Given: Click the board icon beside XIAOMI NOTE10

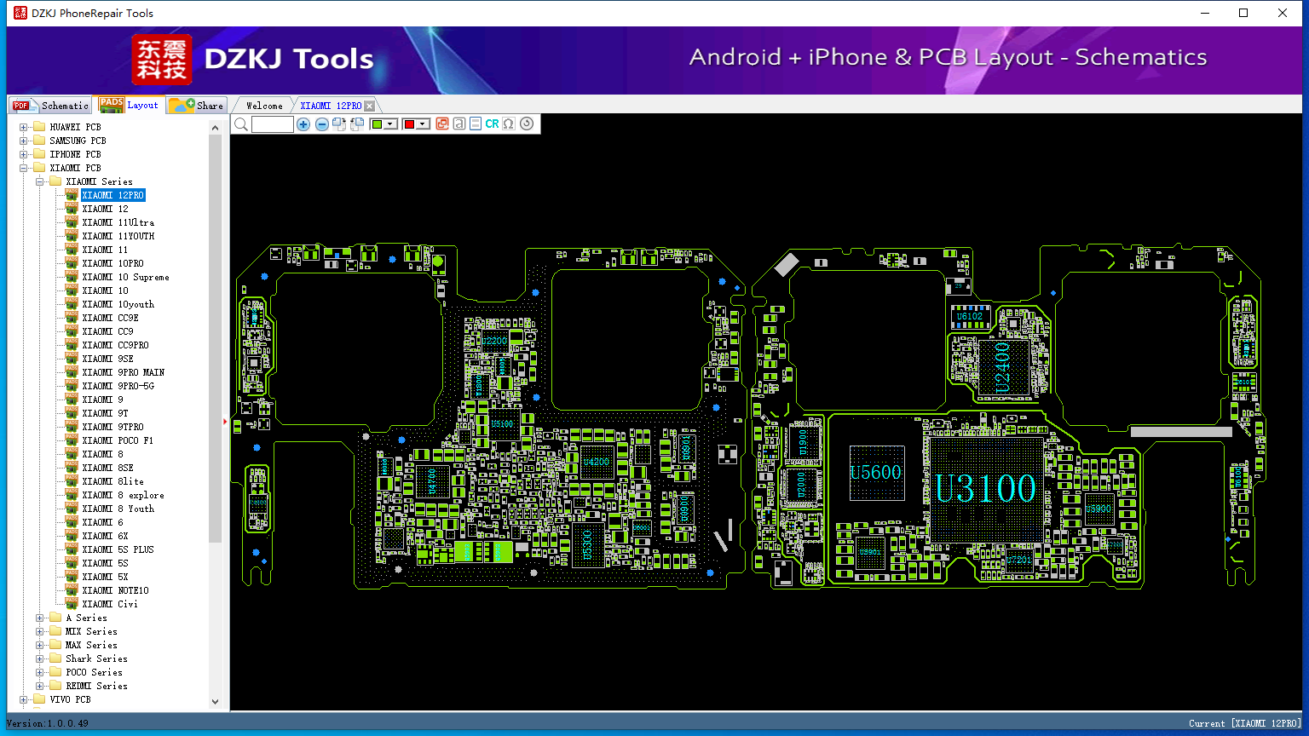Looking at the screenshot, I should coord(72,590).
